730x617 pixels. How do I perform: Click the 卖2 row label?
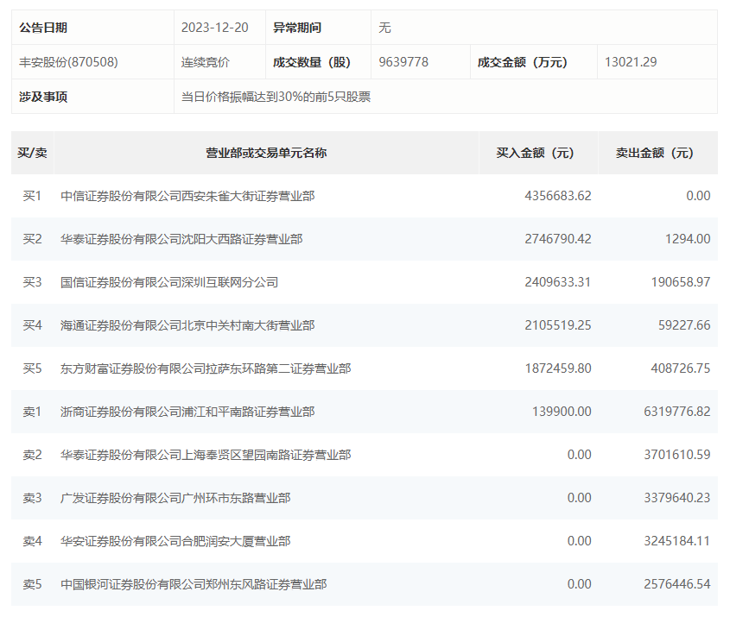tap(32, 454)
